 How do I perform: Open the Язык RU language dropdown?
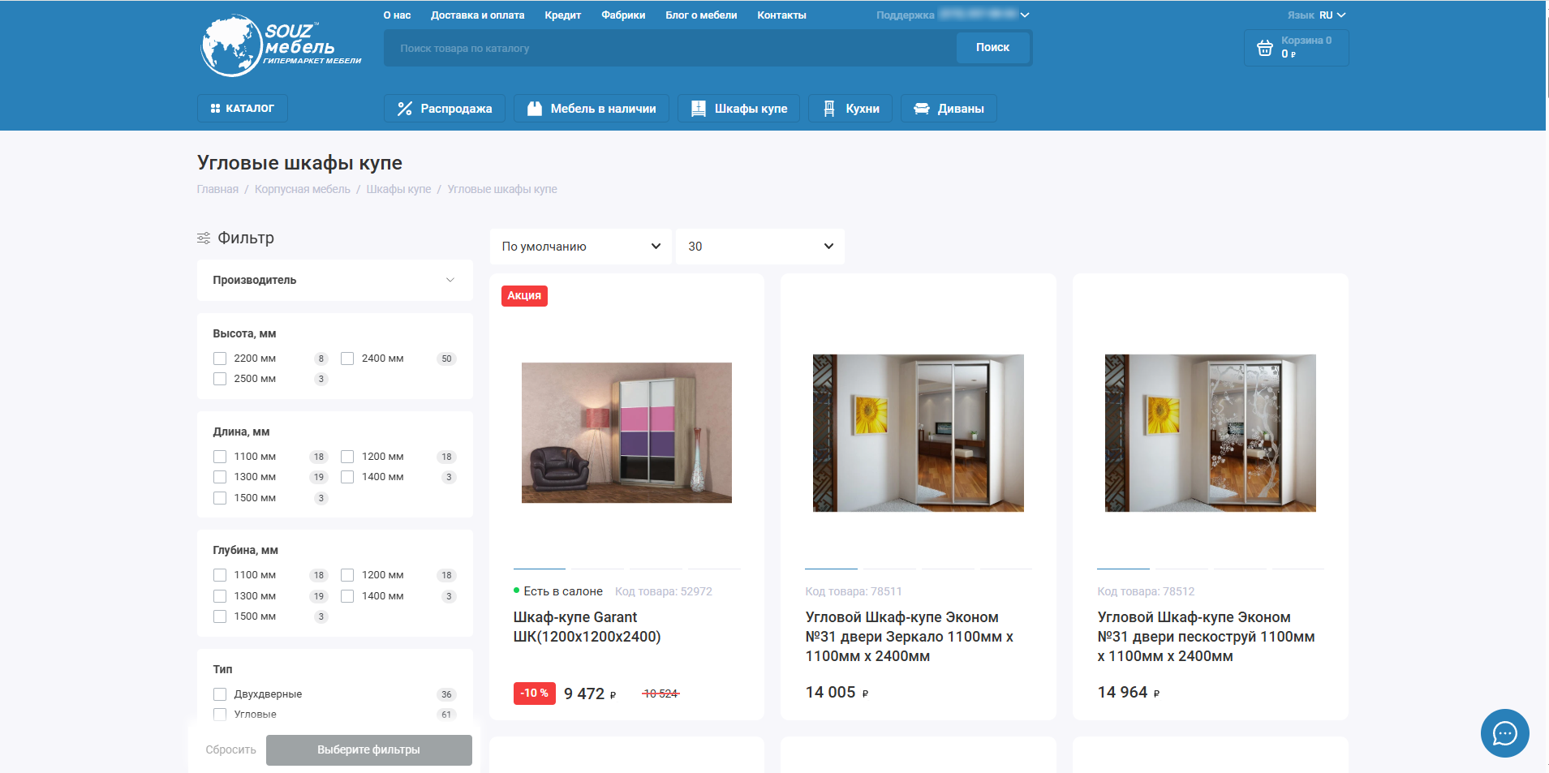pyautogui.click(x=1316, y=15)
